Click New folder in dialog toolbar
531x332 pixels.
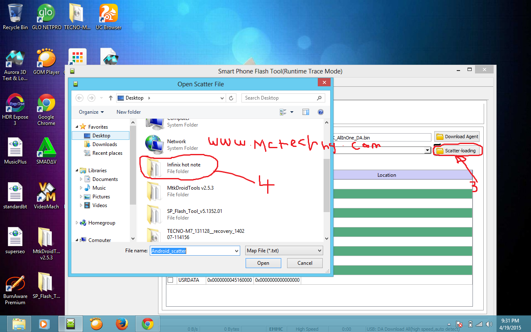click(x=129, y=112)
